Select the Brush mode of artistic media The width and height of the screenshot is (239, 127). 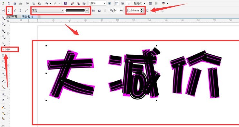click(x=9, y=11)
